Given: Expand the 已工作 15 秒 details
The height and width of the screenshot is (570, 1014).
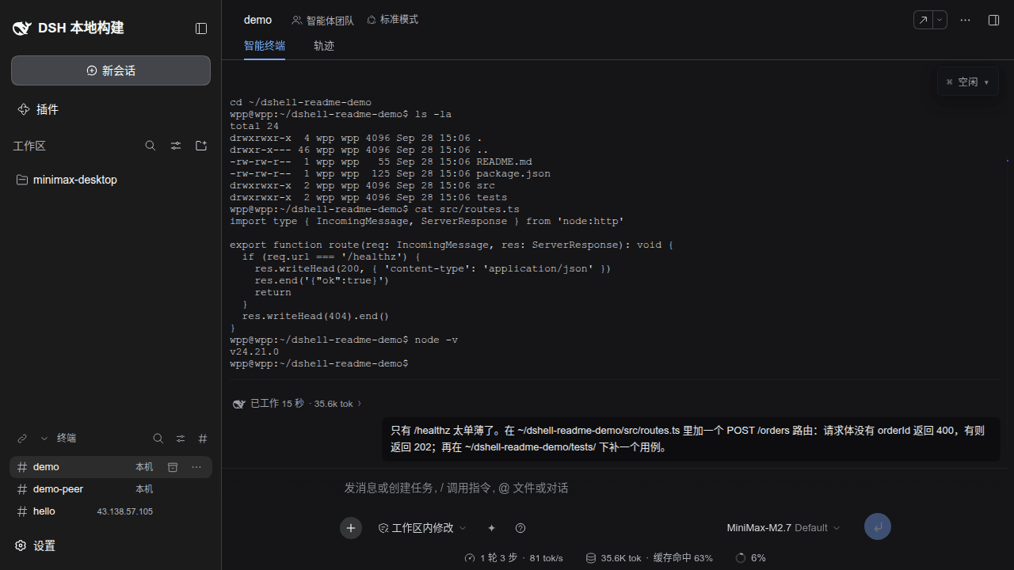Looking at the screenshot, I should point(297,404).
